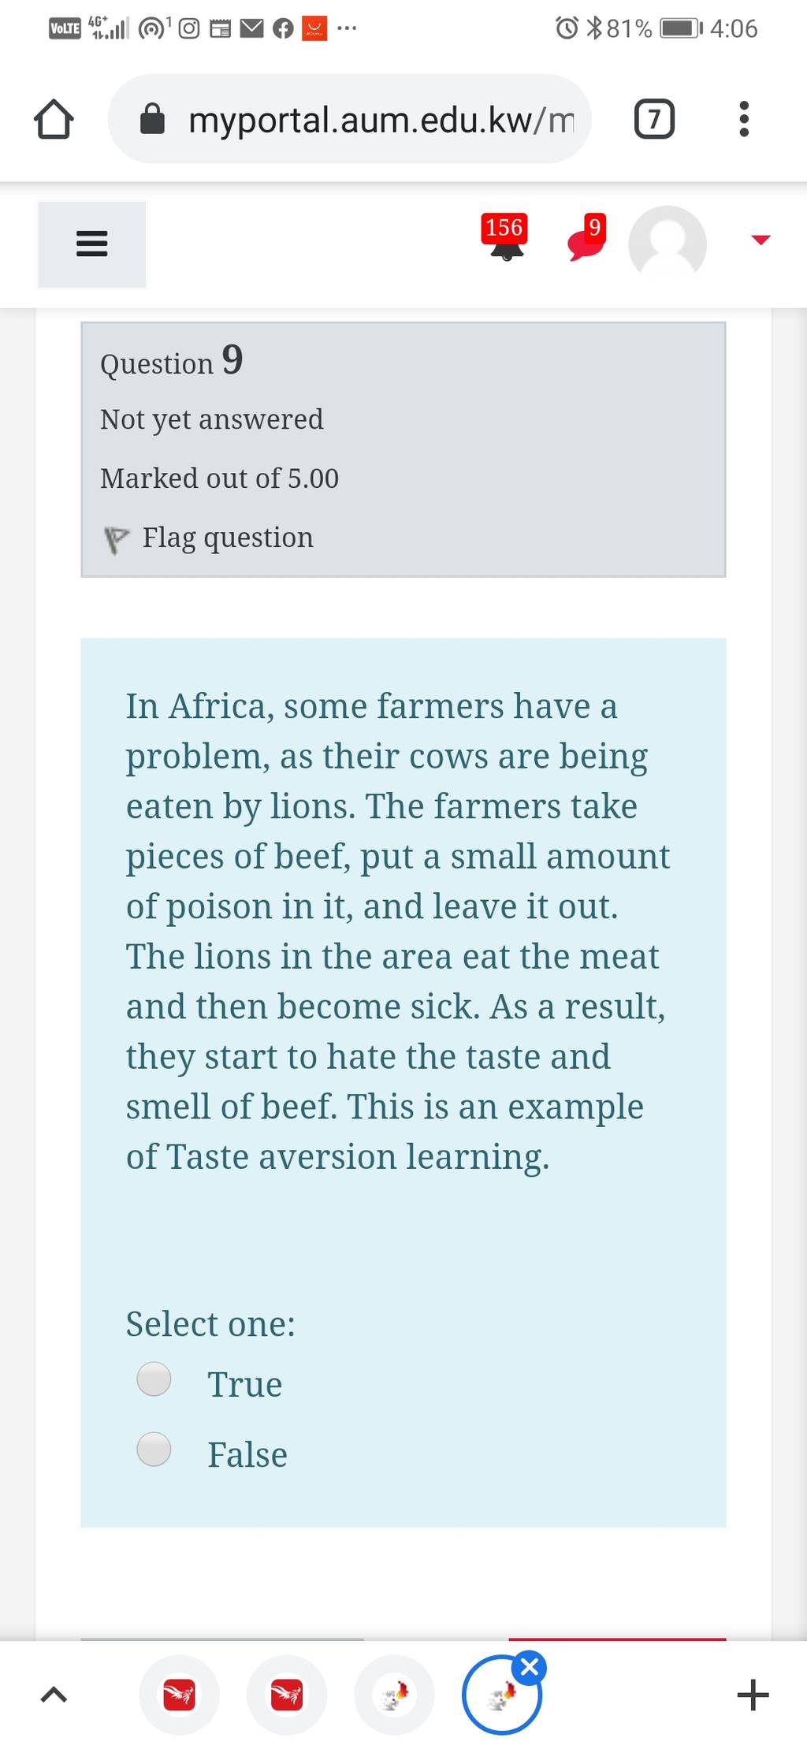Open the browser three-dot menu
807x1749 pixels.
point(744,119)
